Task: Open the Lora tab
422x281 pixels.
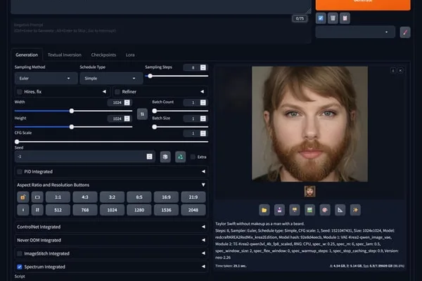Action: (130, 55)
